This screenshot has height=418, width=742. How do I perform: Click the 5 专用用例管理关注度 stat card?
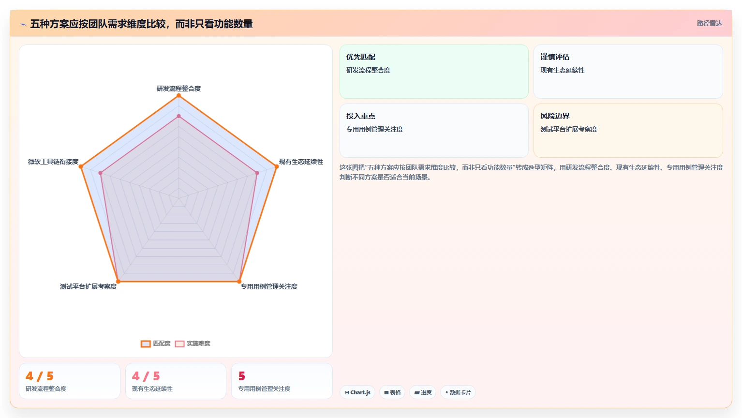coord(282,381)
